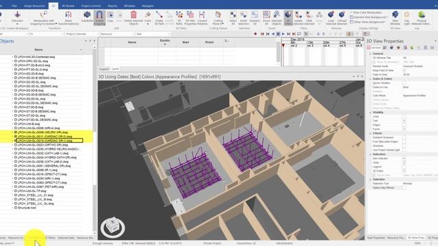Toggle Keep Field of View checkbox

click(x=404, y=70)
